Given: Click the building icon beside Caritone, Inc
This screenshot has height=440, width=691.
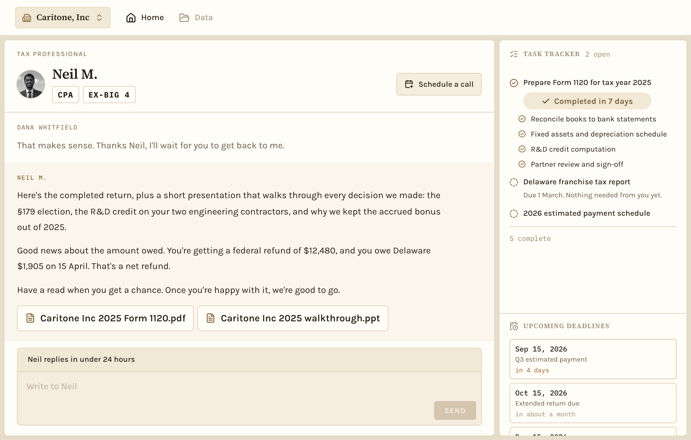Looking at the screenshot, I should click(x=27, y=18).
